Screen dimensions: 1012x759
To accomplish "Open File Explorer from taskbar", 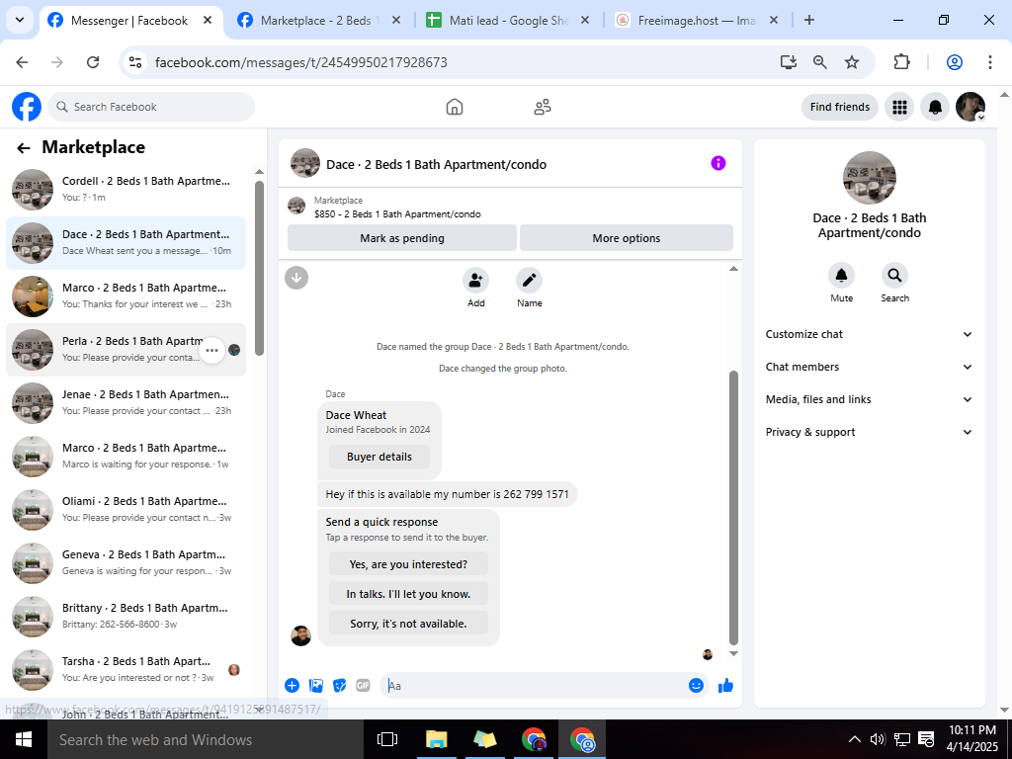I will [436, 739].
